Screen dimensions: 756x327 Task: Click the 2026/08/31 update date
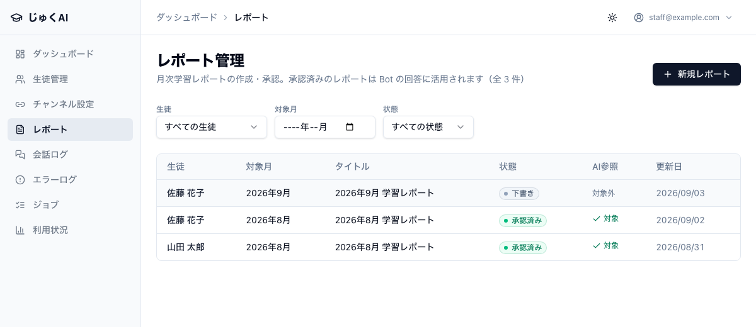point(680,247)
